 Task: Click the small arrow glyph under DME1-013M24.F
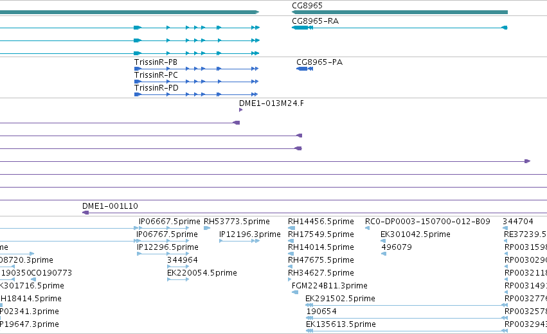click(240, 110)
